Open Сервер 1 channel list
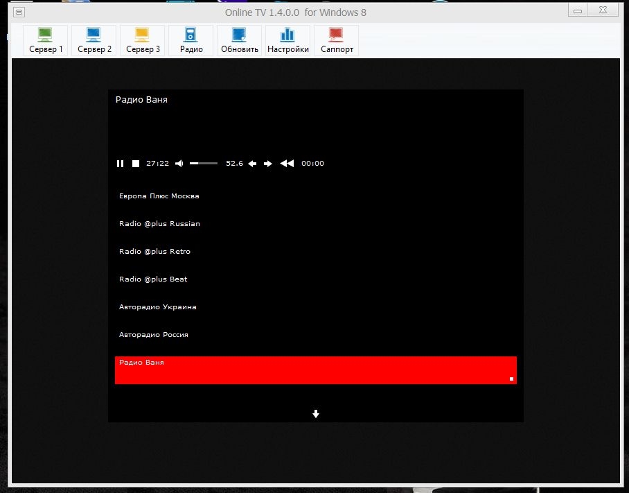 [46, 40]
